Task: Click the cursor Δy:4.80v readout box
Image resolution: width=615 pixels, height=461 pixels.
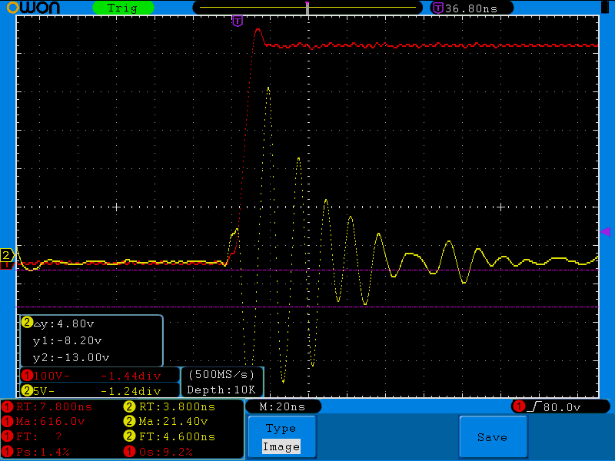Action: [91, 340]
